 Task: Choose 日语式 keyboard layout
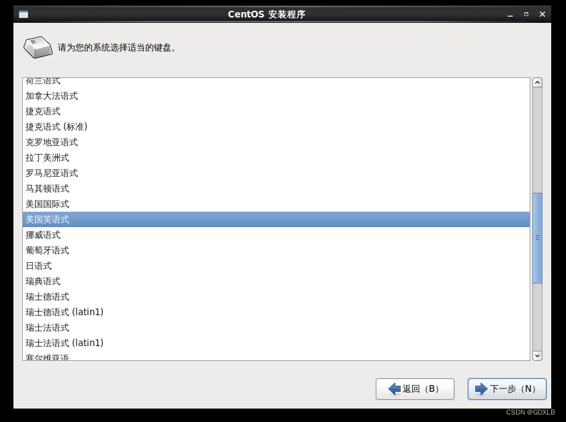39,266
